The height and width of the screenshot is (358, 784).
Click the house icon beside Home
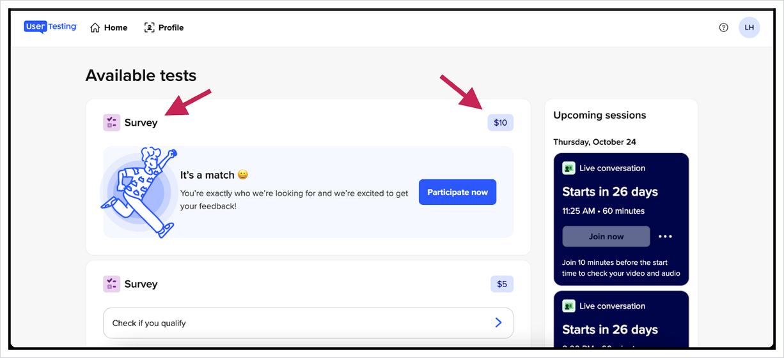click(95, 27)
